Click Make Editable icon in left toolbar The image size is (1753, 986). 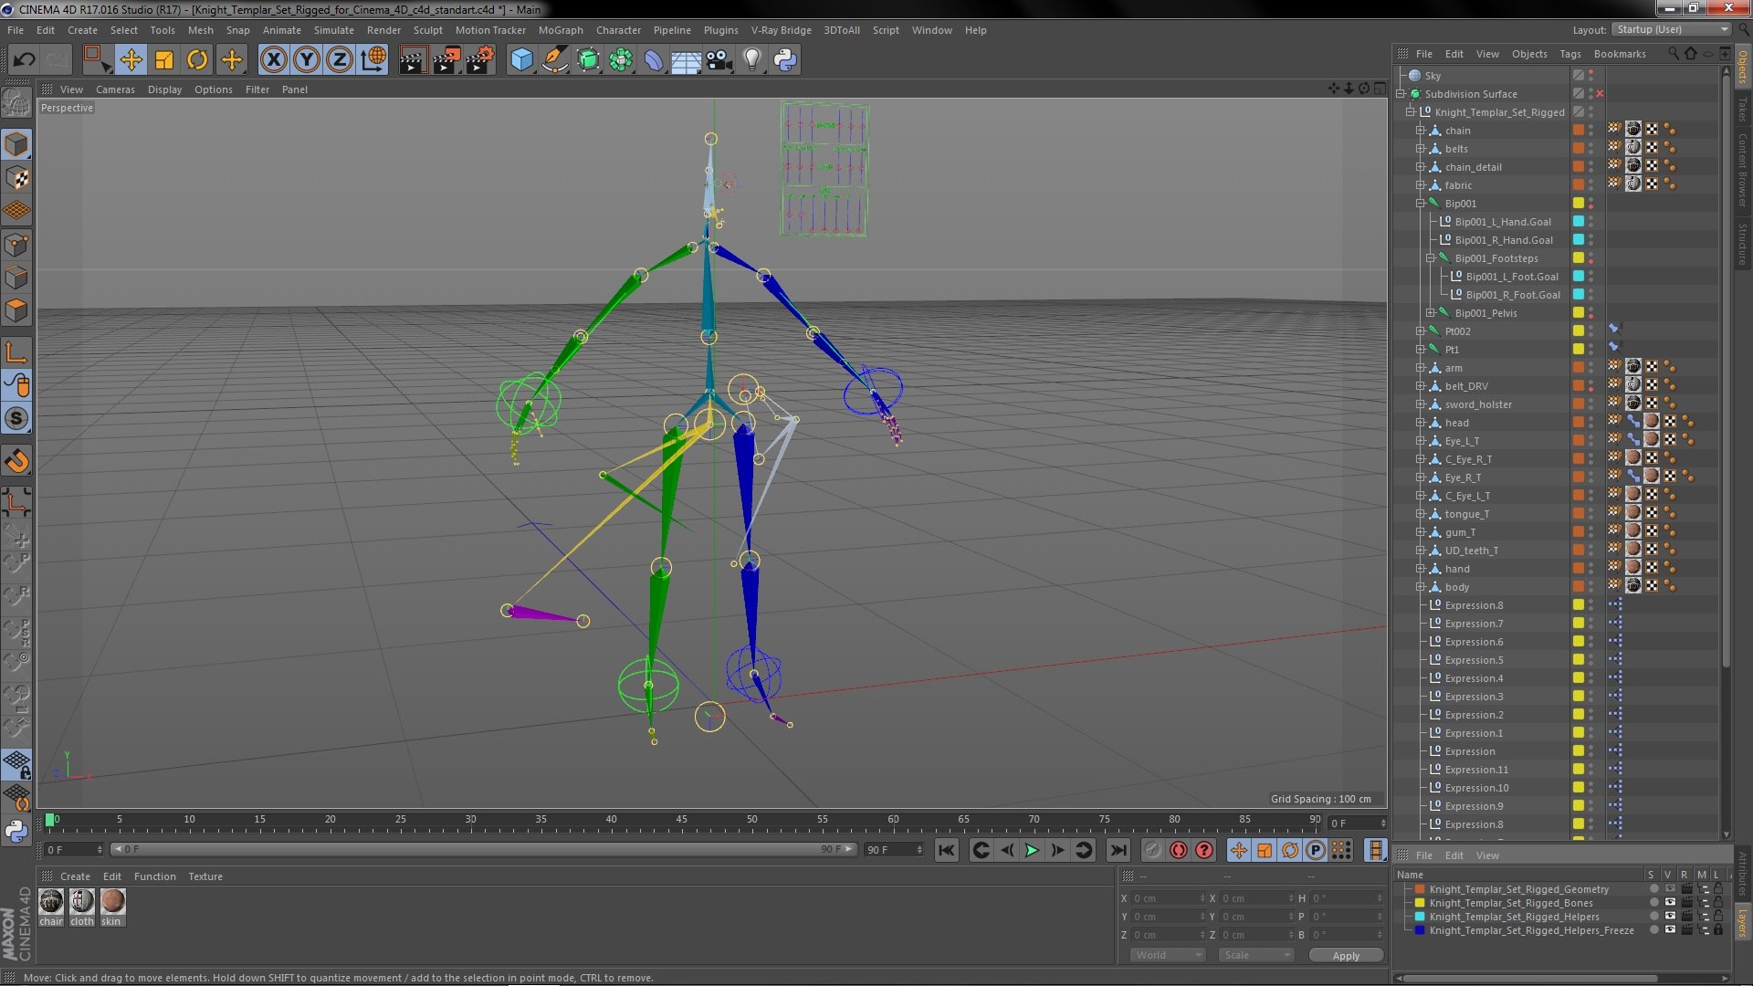pyautogui.click(x=16, y=103)
